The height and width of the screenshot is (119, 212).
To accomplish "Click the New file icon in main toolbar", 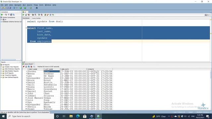I will pos(2,8).
